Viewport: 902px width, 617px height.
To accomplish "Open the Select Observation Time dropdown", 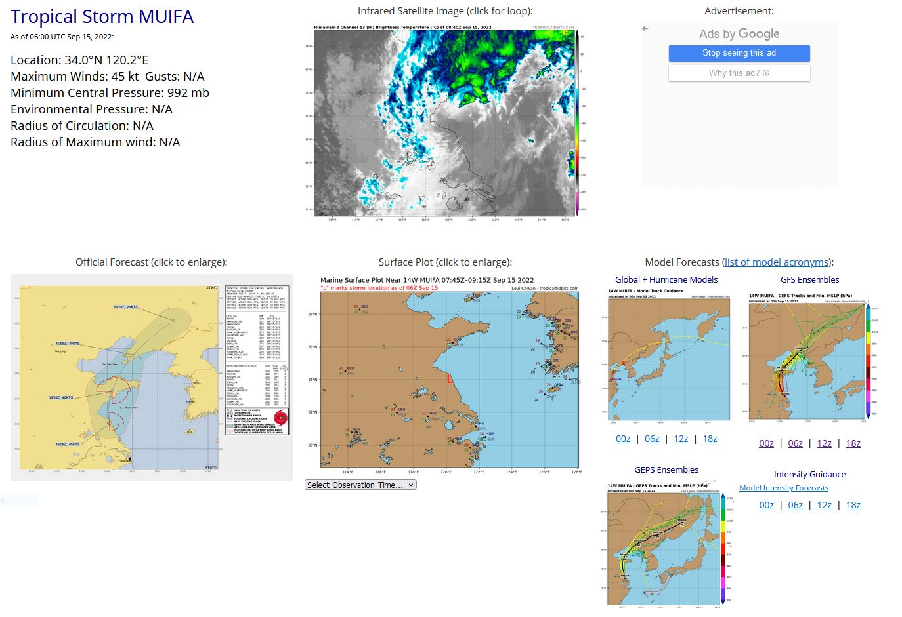I will pyautogui.click(x=360, y=485).
